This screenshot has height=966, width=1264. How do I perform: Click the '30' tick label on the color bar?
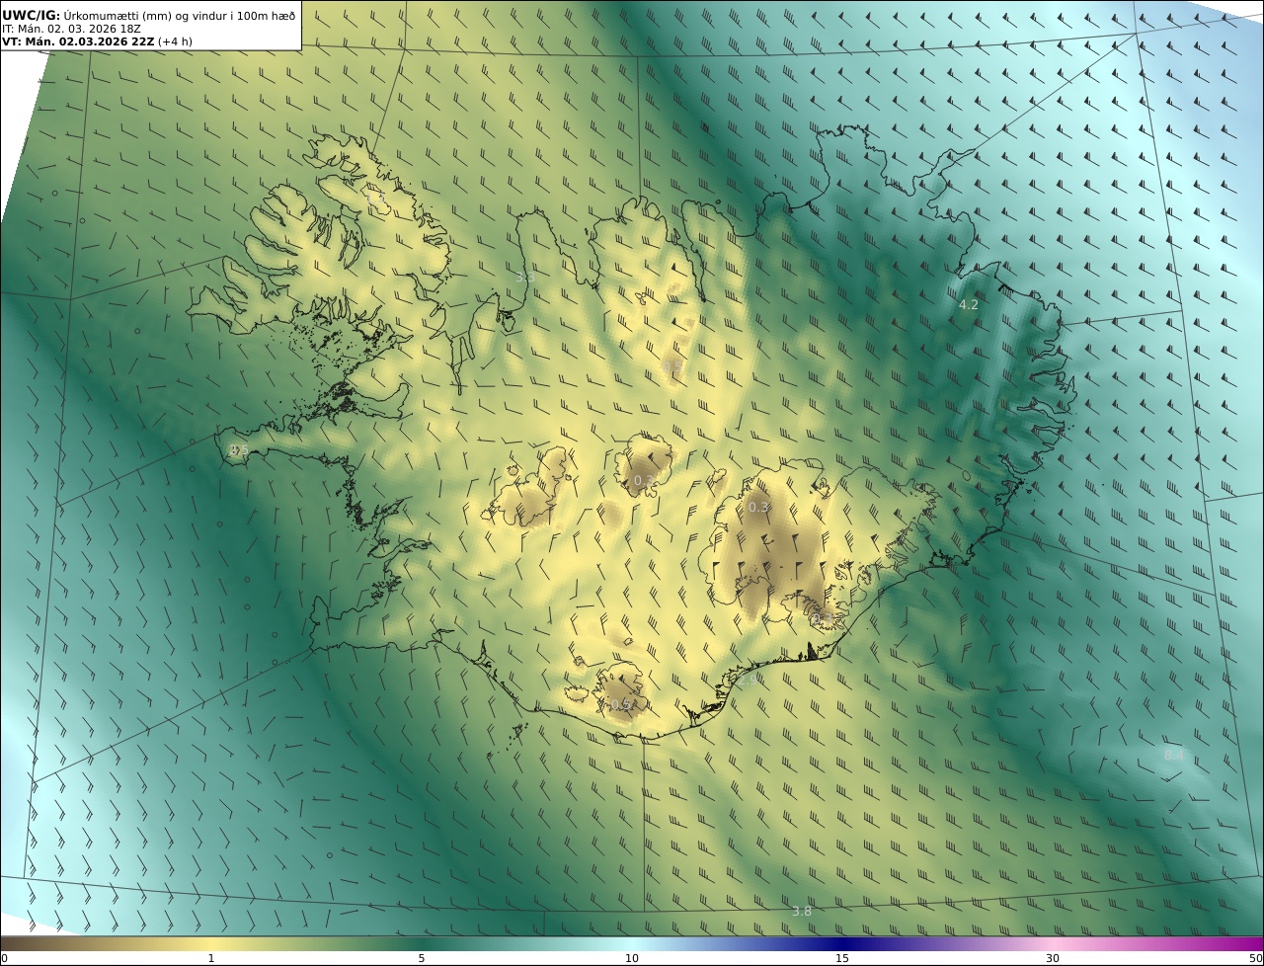1053,958
